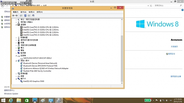Click the taskbar clock showing 2015/7/16
Viewport: 184px width, 103px height.
click(x=178, y=100)
